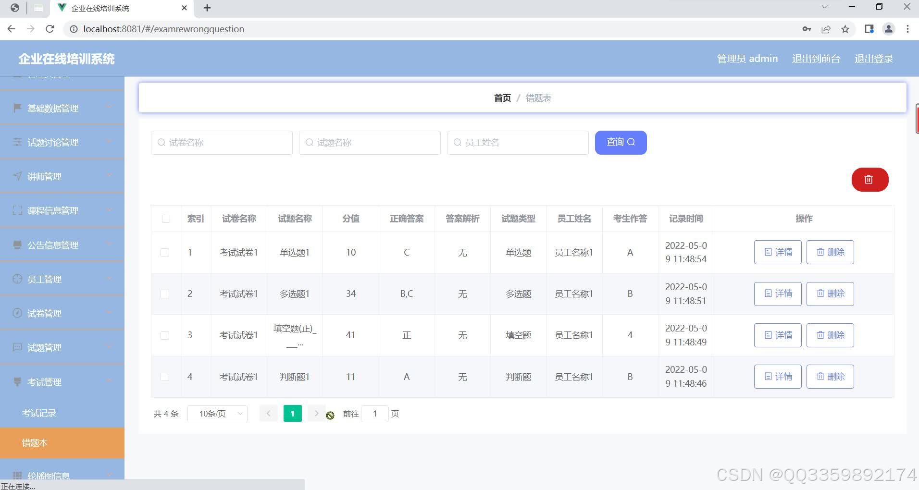Click 退出登录 in the header
The height and width of the screenshot is (490, 919).
click(x=874, y=59)
